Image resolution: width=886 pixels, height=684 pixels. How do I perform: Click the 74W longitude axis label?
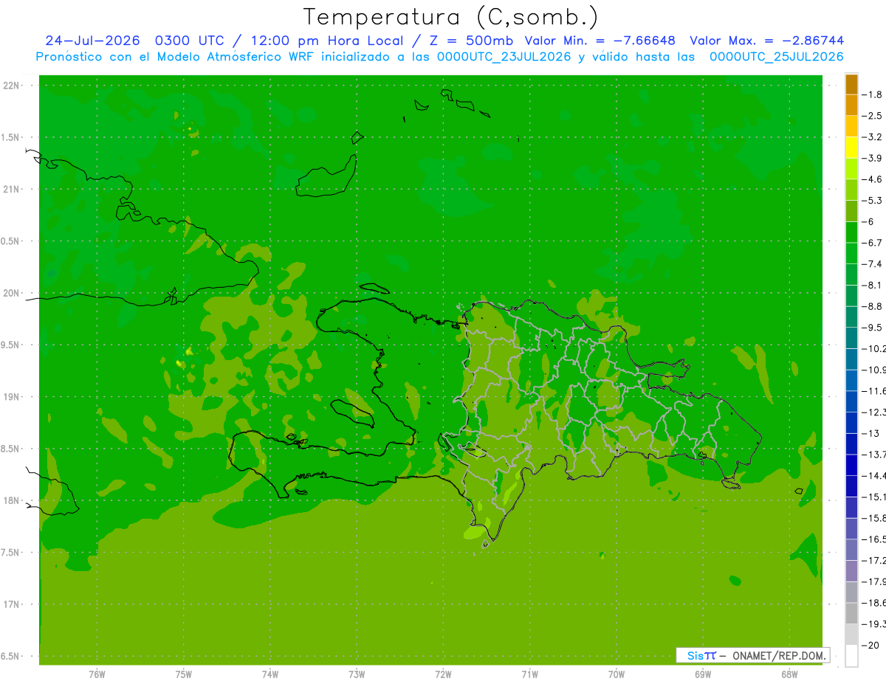pos(270,674)
